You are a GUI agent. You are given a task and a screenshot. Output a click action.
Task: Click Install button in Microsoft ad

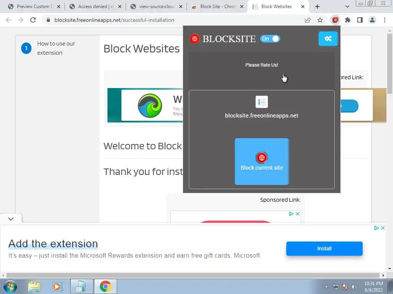(x=324, y=248)
